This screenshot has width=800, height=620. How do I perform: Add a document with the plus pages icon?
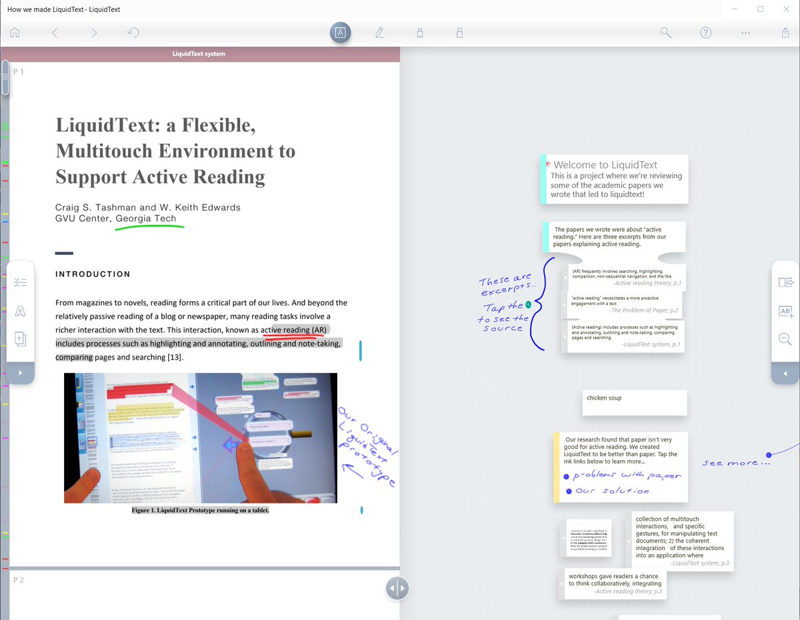20,338
